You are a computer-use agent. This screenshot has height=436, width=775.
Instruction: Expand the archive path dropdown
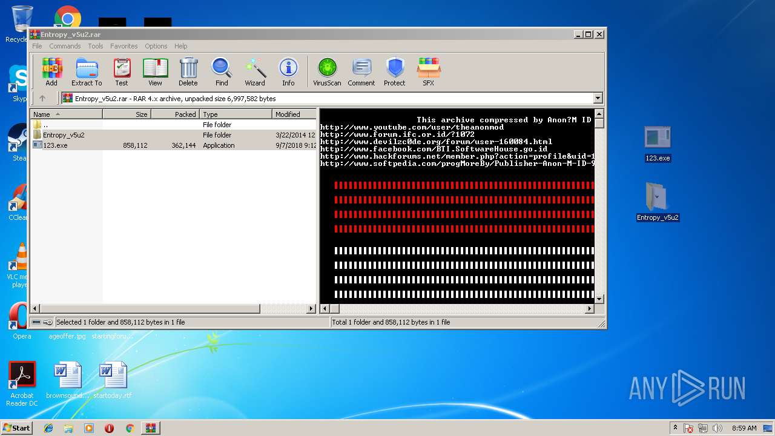[x=598, y=98]
